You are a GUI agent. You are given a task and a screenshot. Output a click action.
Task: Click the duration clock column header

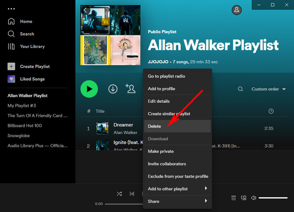[271, 111]
